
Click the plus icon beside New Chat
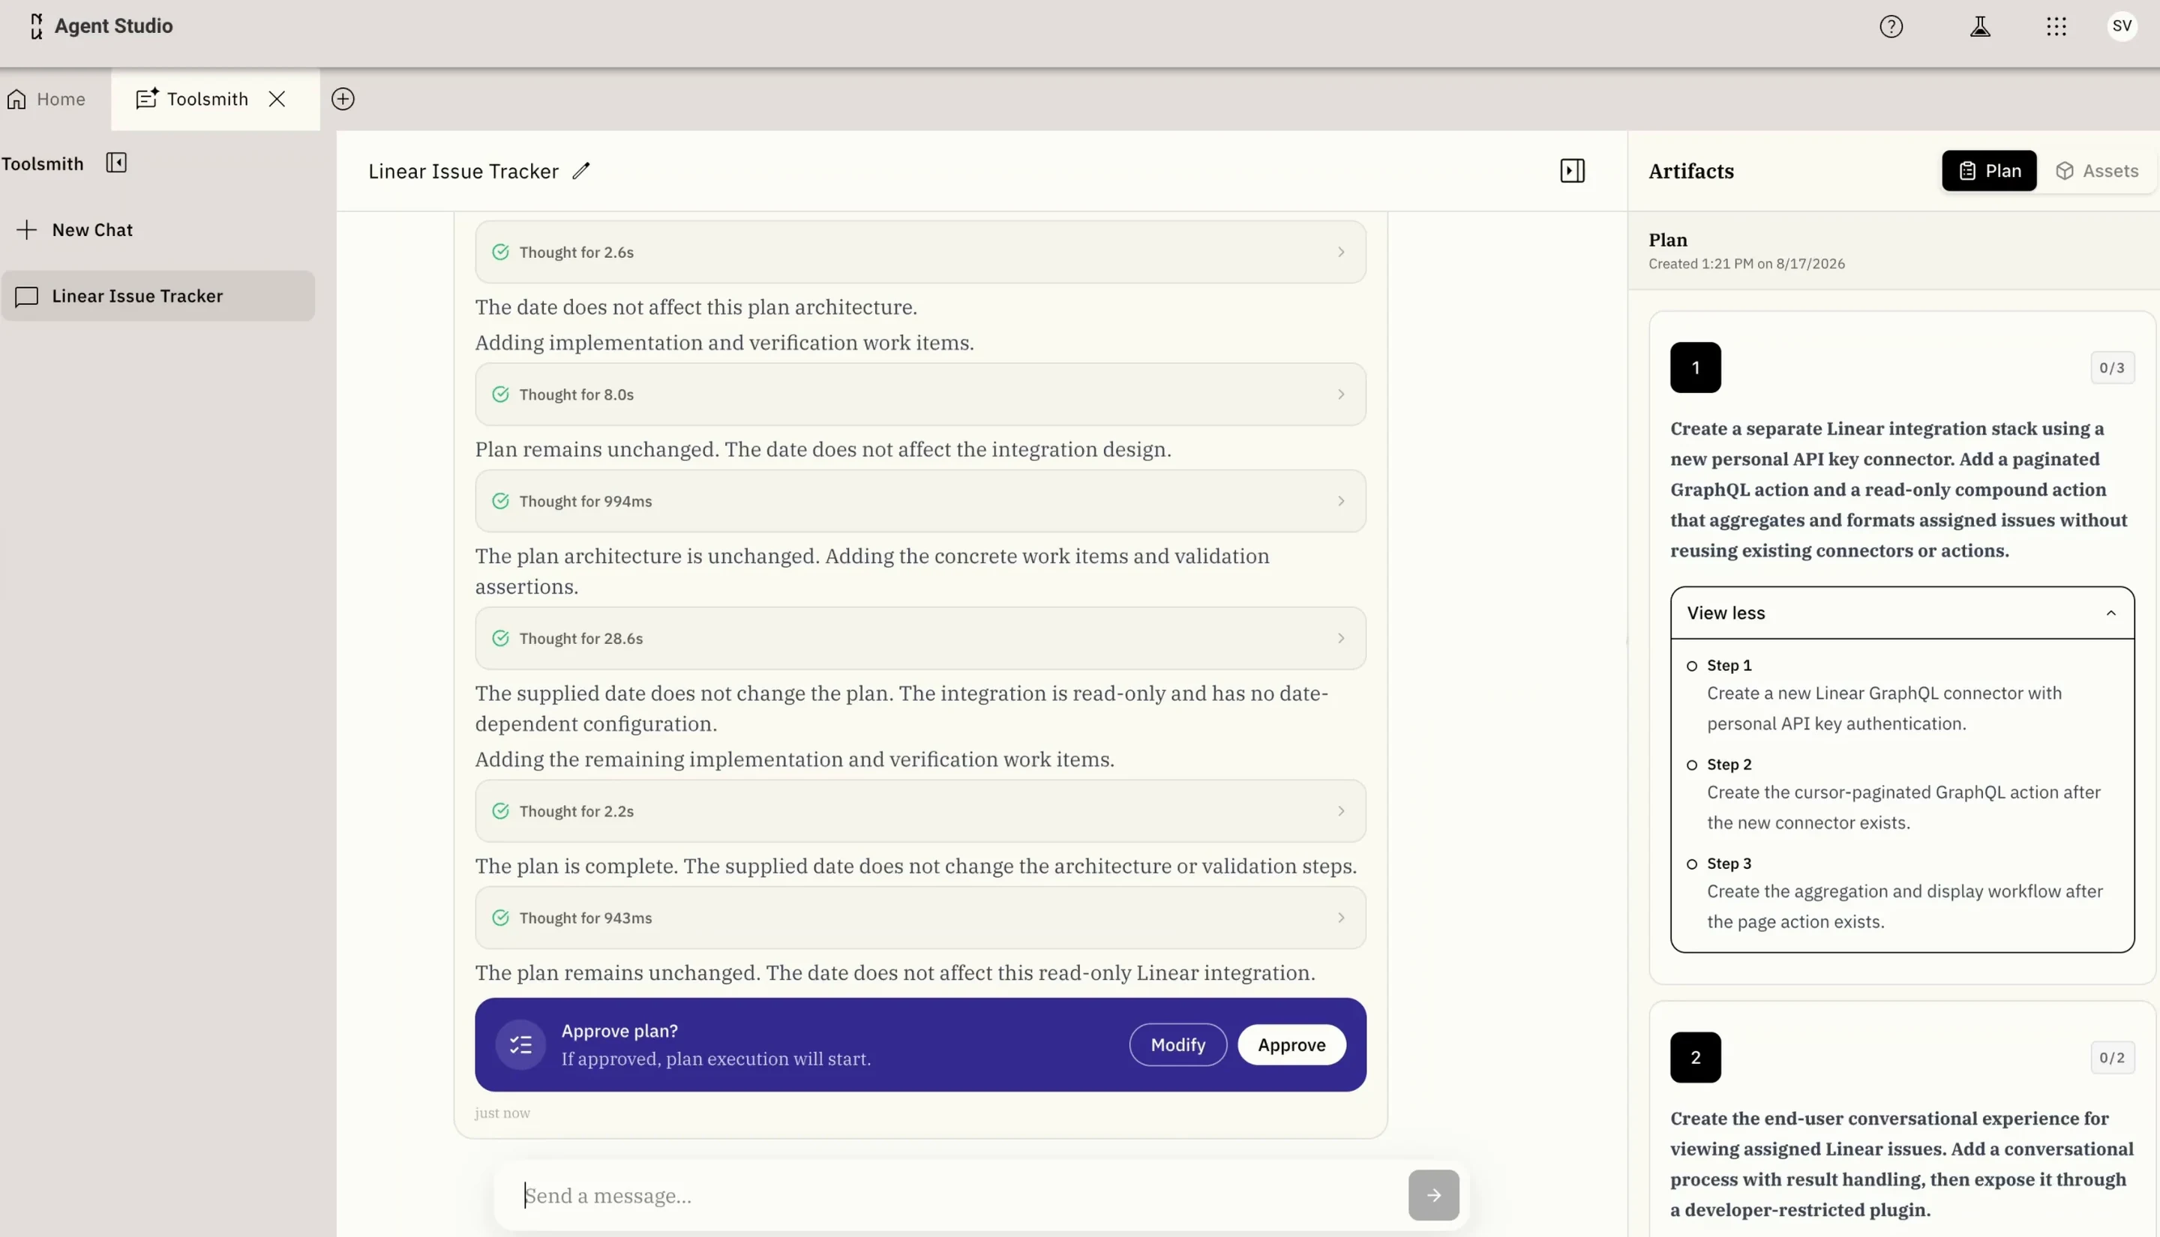[x=27, y=230]
